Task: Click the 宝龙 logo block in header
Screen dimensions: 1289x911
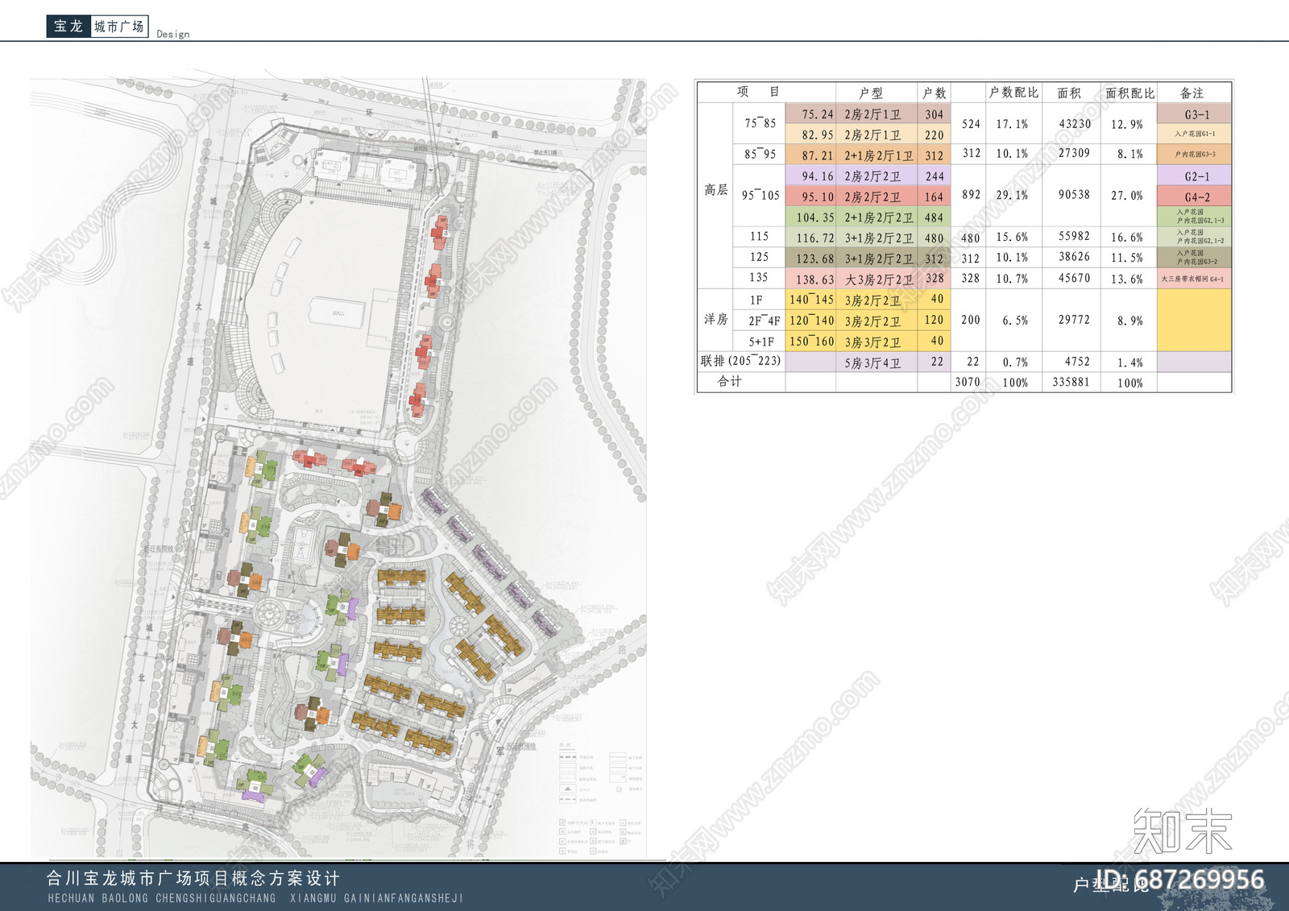Action: point(68,27)
